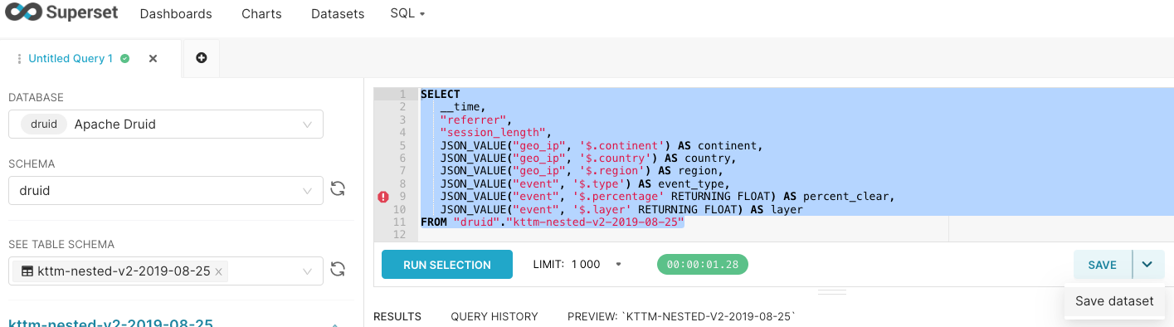Click the DATABASE label
Screen dimensions: 1174x327
36,98
